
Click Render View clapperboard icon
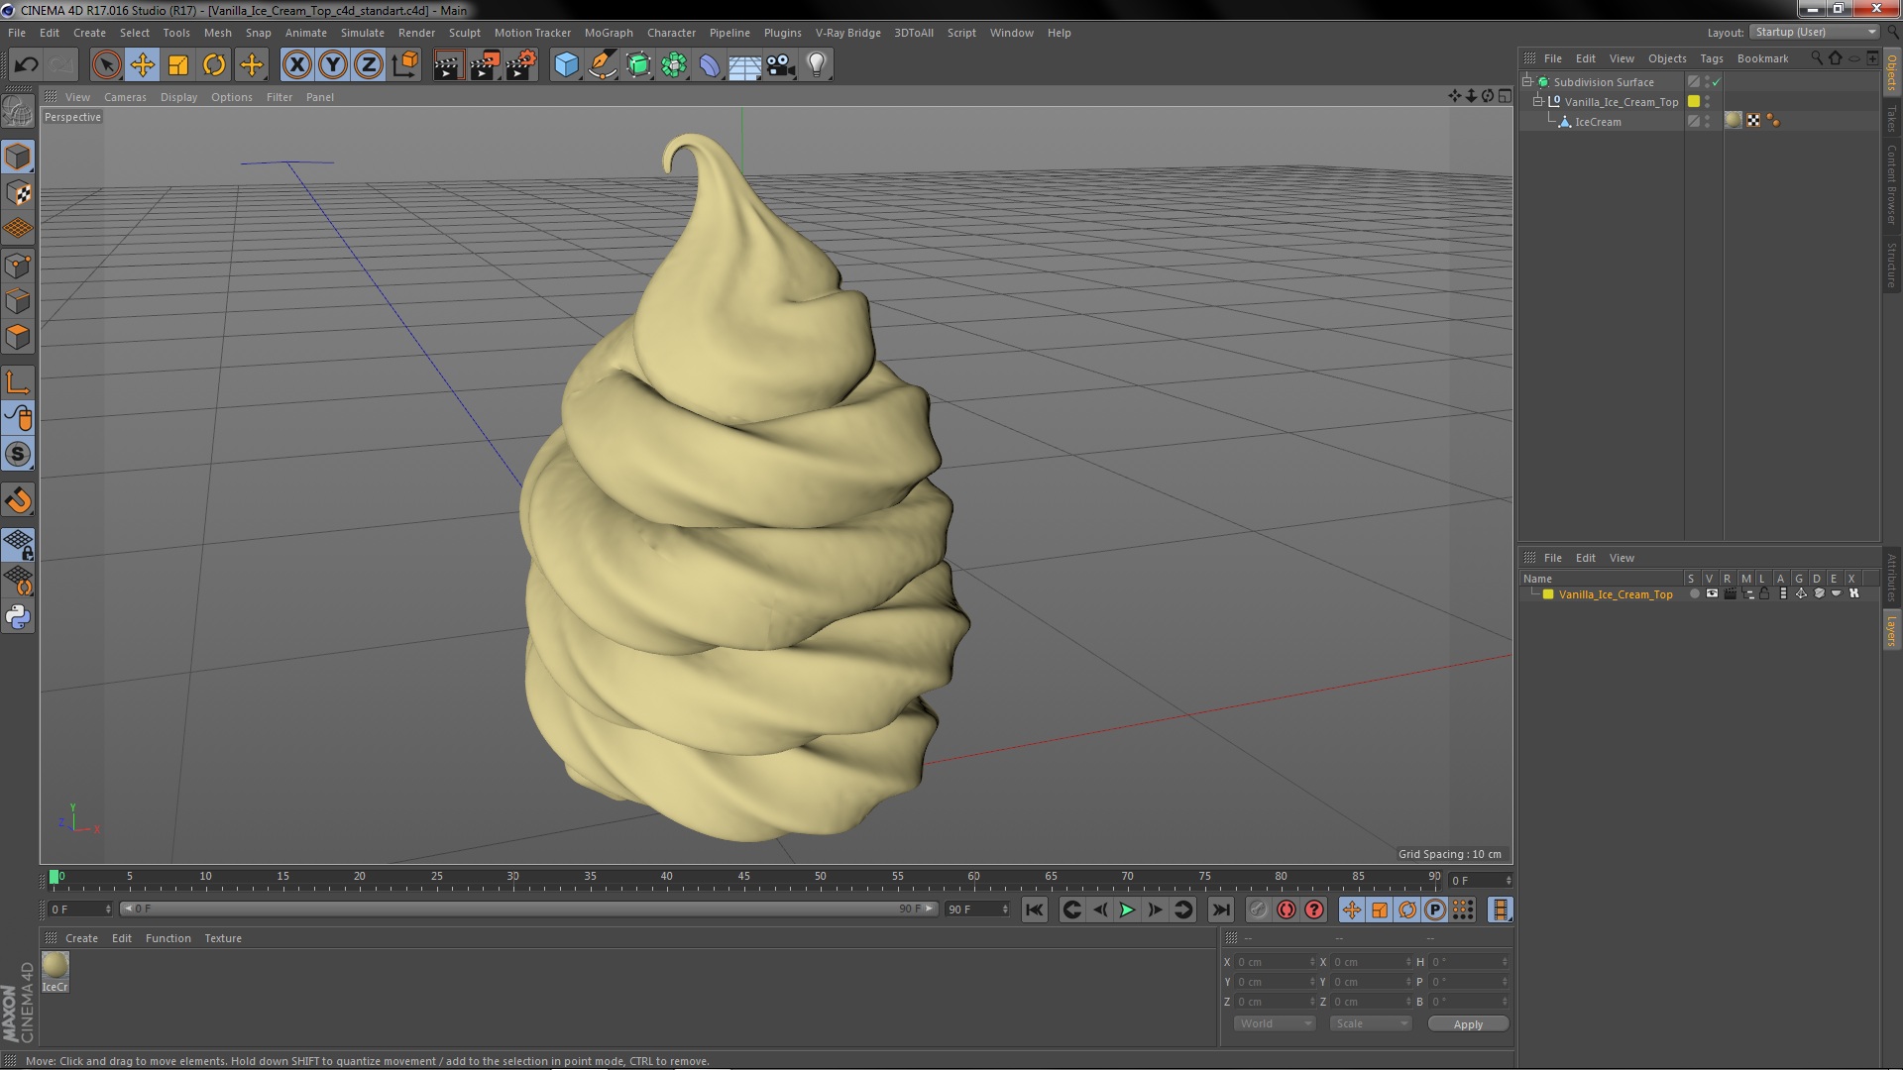pyautogui.click(x=448, y=65)
